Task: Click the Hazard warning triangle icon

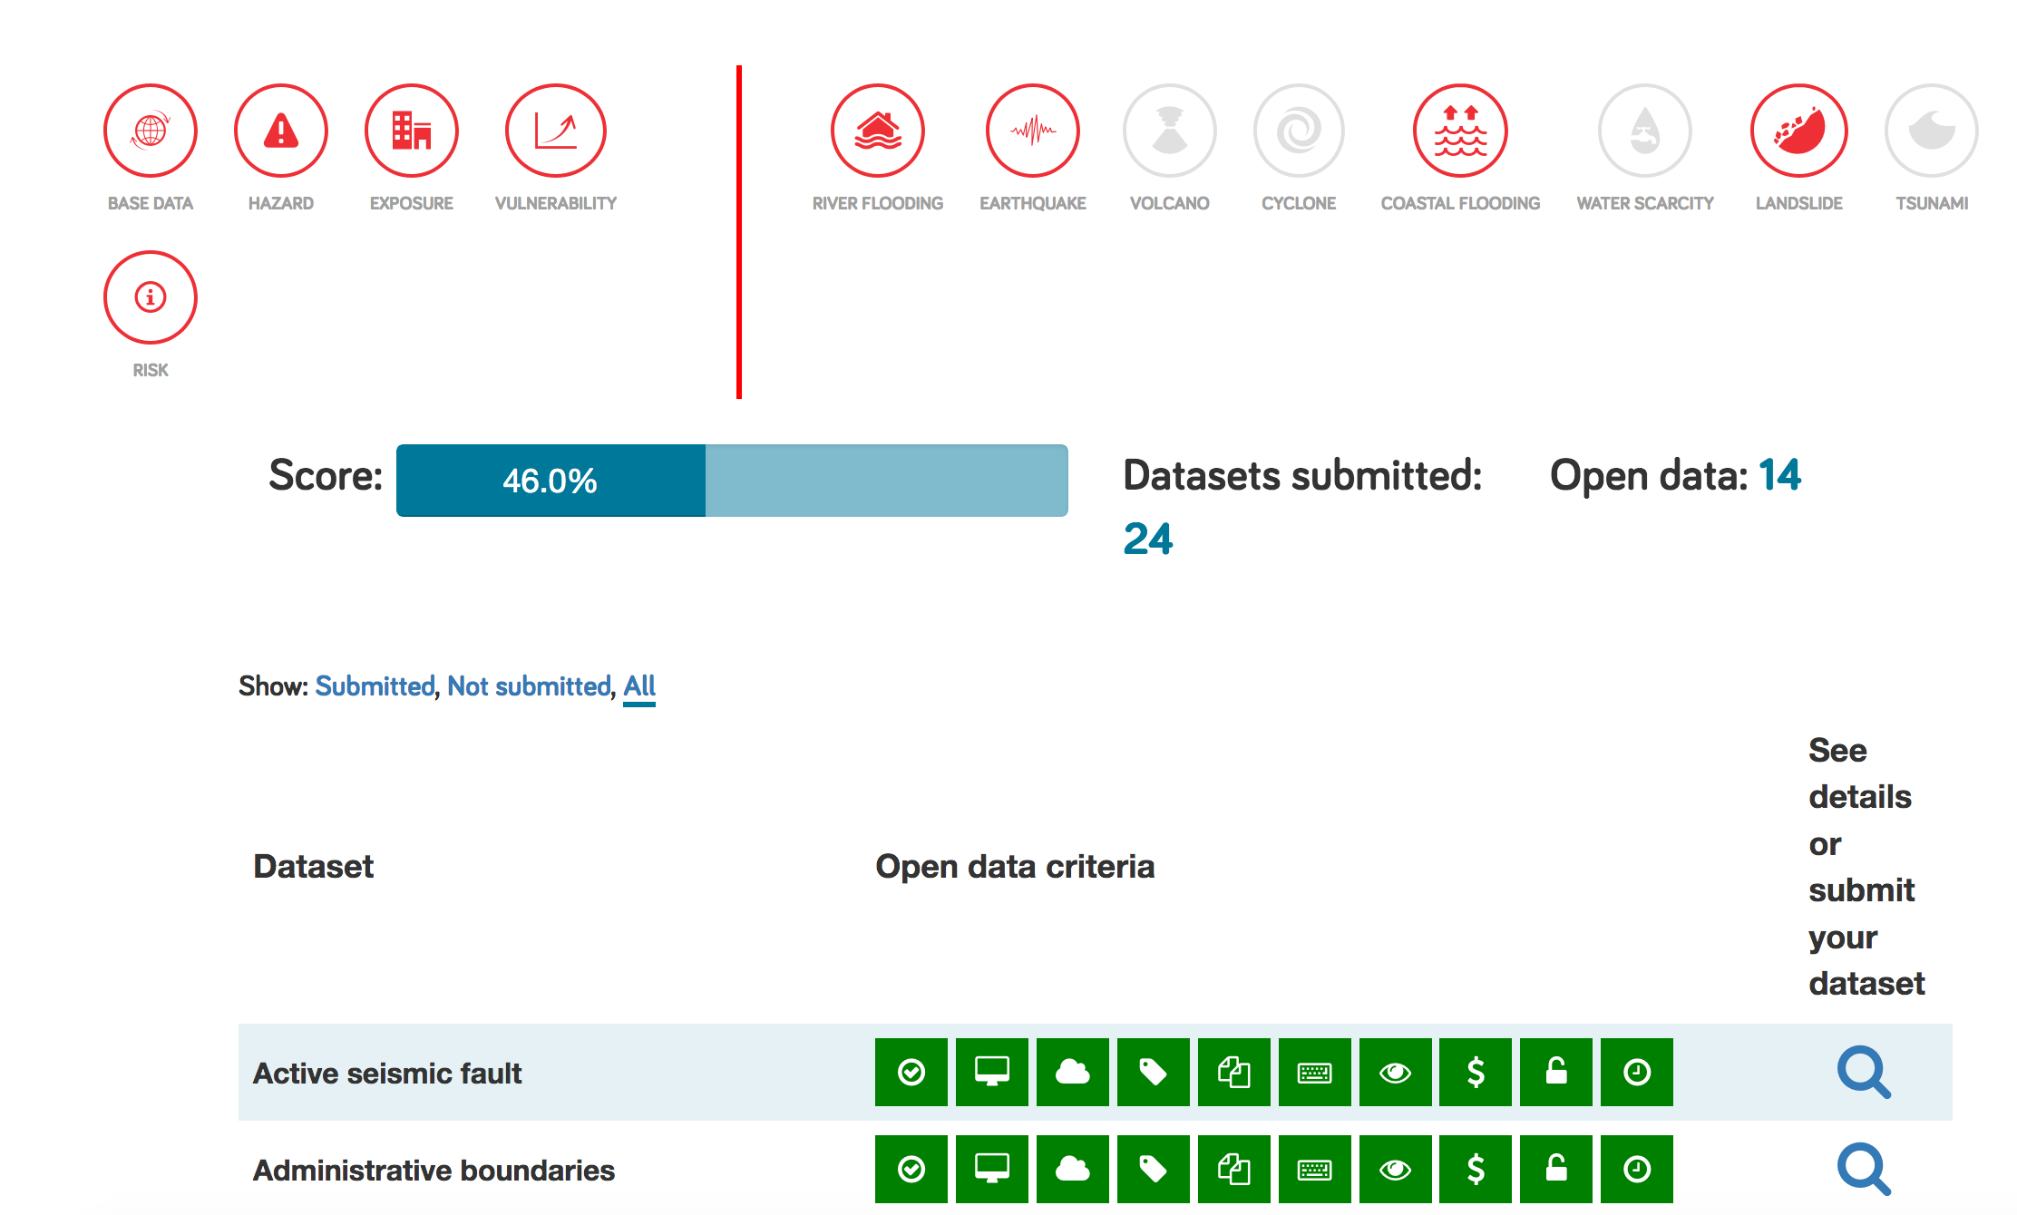Action: click(281, 131)
